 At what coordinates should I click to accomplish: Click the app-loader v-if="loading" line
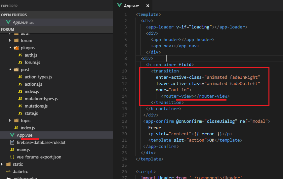click(x=197, y=27)
